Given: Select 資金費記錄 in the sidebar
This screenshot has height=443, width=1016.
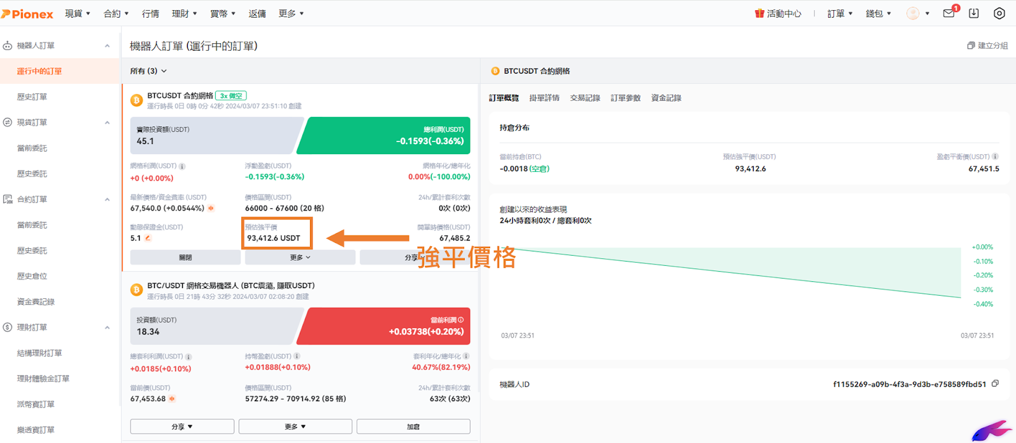Looking at the screenshot, I should tap(36, 301).
